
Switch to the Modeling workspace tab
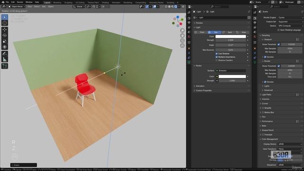(x=57, y=3)
